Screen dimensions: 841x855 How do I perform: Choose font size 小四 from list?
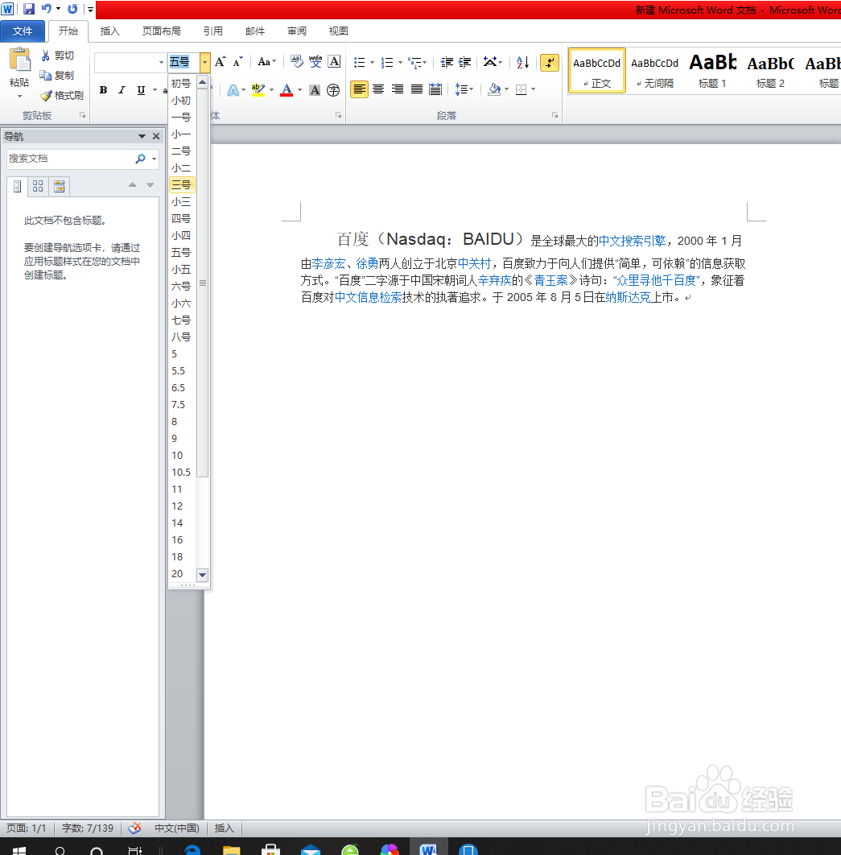coord(182,236)
